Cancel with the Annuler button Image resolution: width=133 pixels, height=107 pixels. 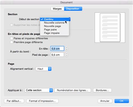pos(105,101)
